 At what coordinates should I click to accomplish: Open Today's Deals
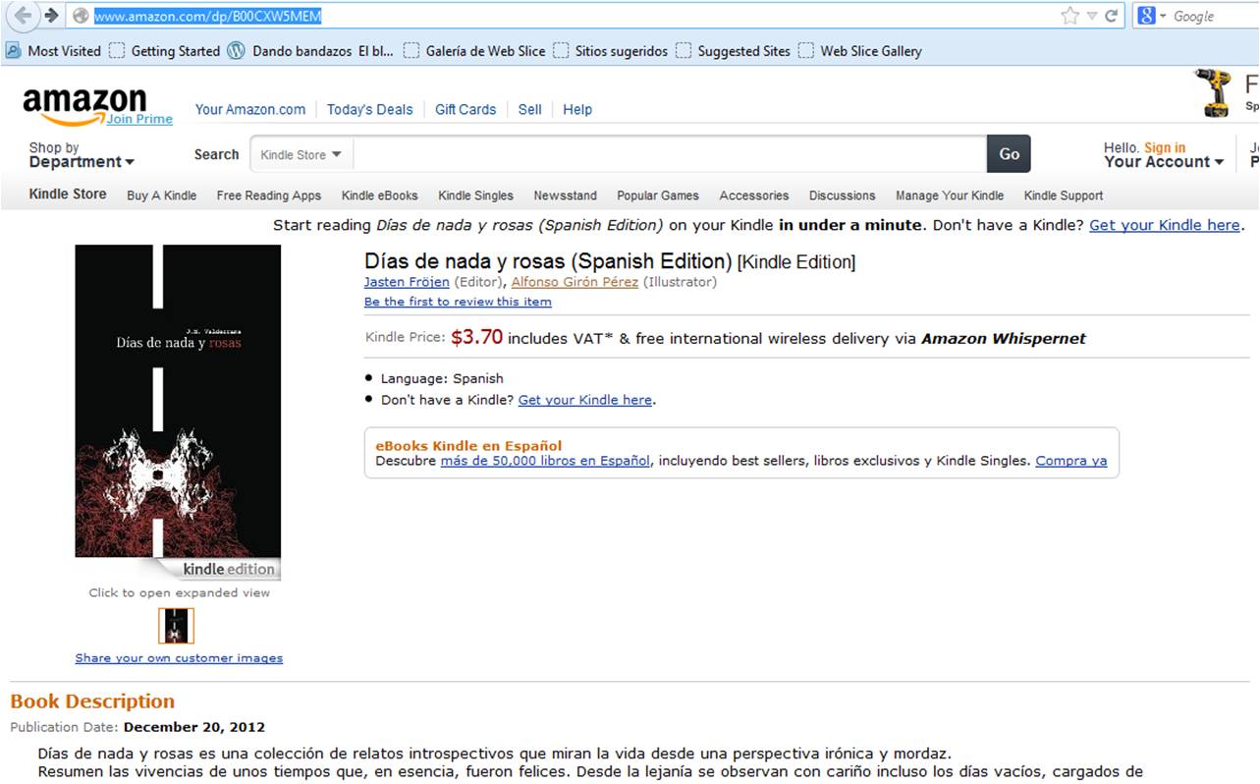tap(369, 109)
